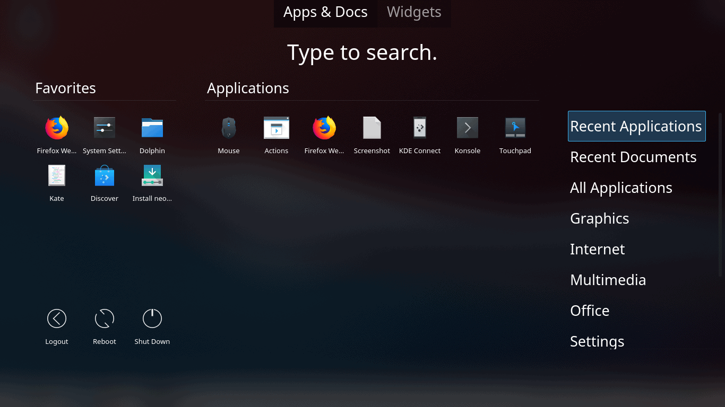Click the 'Type to search.' field
The width and height of the screenshot is (725, 407).
pyautogui.click(x=362, y=52)
